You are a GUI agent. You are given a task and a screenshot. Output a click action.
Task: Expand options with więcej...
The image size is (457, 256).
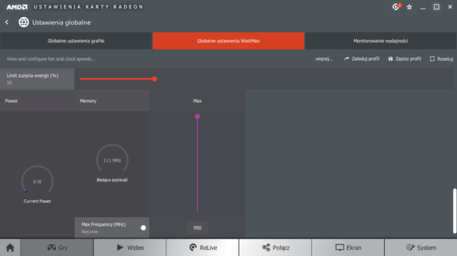click(324, 59)
